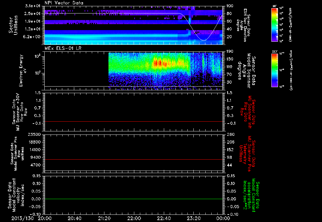The image size is (322, 222).
Task: Click the green zero line in the velocity panel
Action: 134,199
